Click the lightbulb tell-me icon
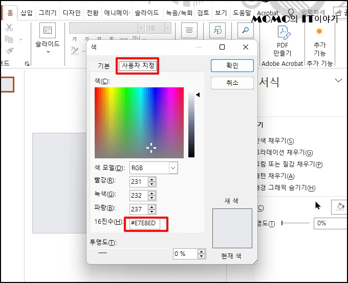The image size is (348, 283). (291, 12)
